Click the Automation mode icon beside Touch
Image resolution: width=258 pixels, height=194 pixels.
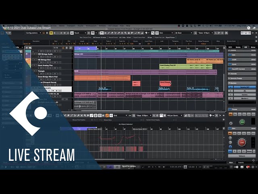click(x=72, y=33)
